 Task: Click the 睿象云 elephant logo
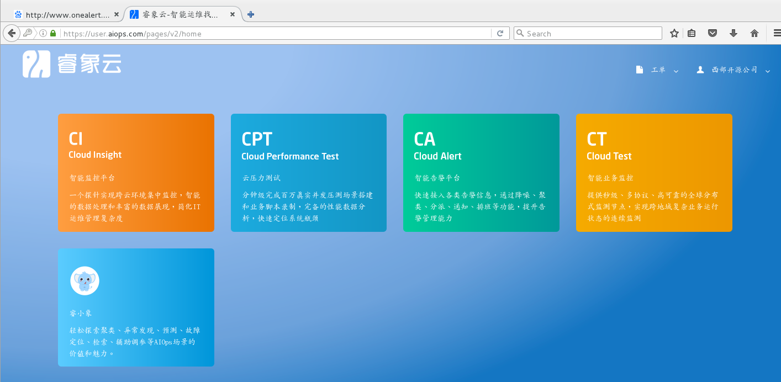coord(36,64)
